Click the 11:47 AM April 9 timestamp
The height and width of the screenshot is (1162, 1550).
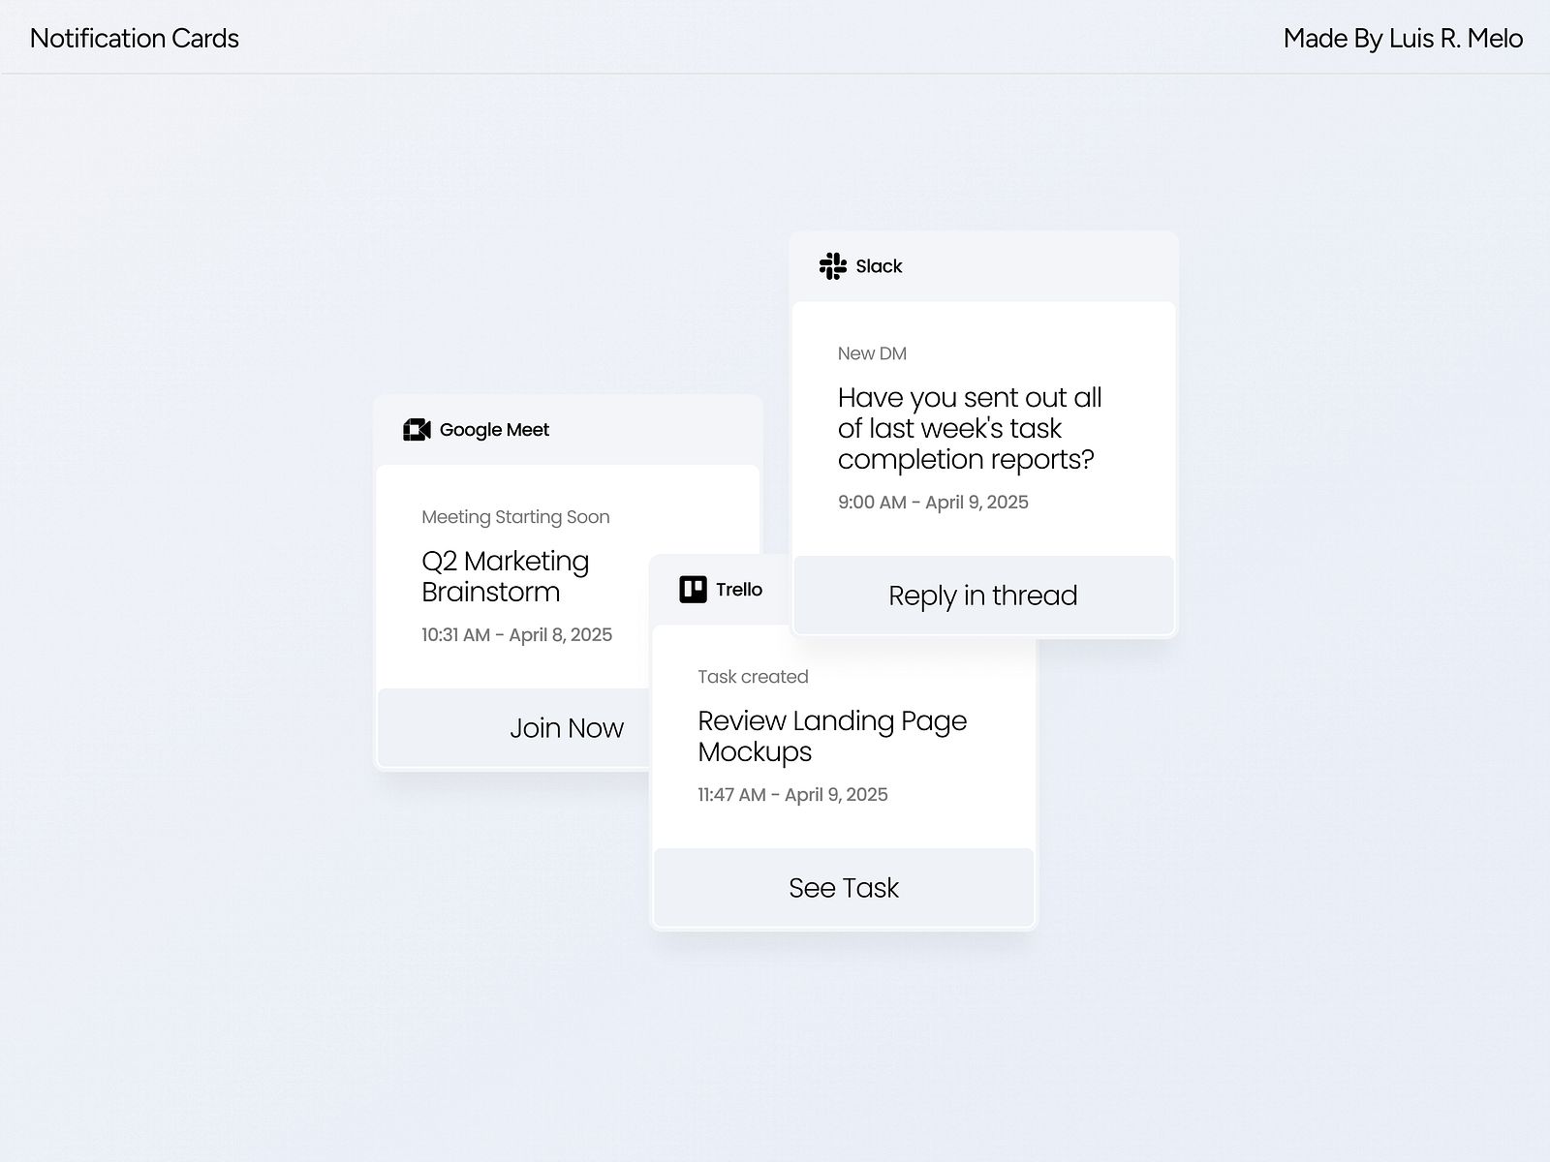pos(792,795)
